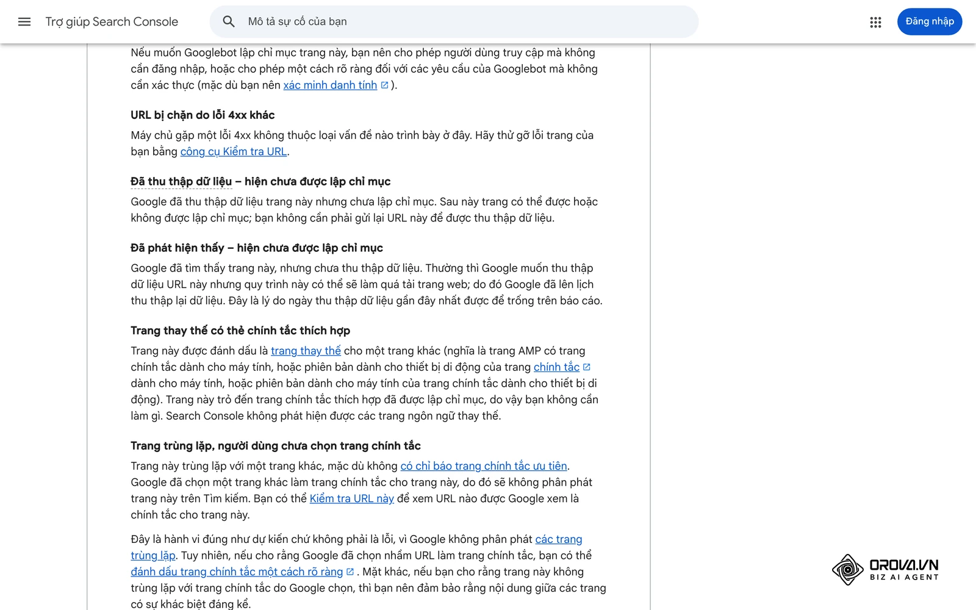Open the Google apps grid
976x610 pixels.
(x=875, y=22)
